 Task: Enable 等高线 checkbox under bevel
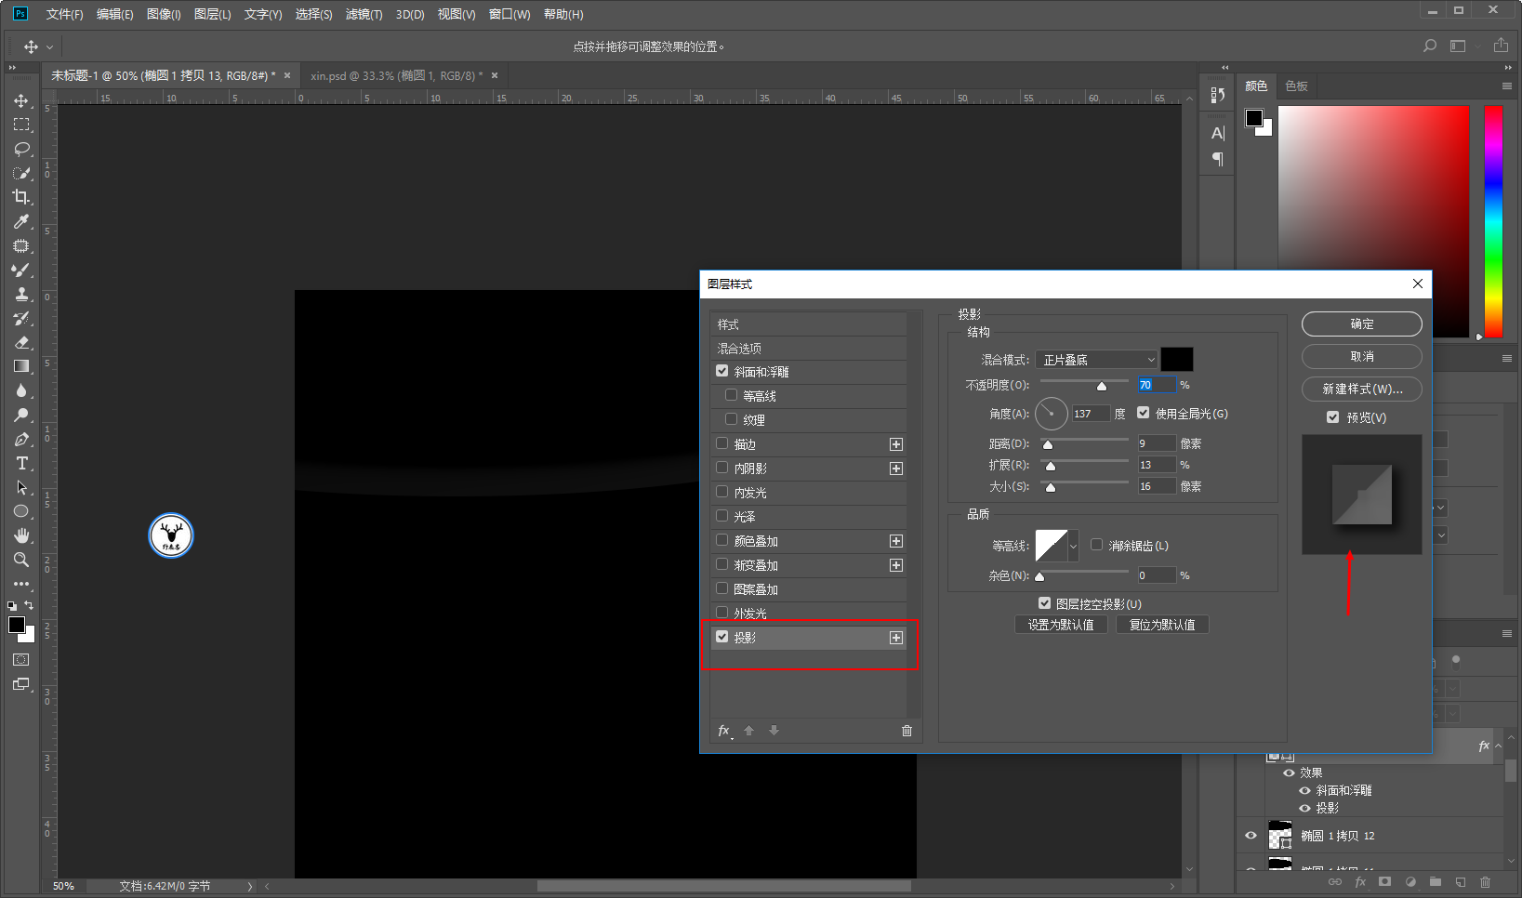point(731,395)
